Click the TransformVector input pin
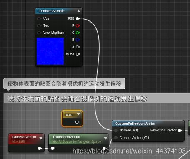 [x=53, y=149]
